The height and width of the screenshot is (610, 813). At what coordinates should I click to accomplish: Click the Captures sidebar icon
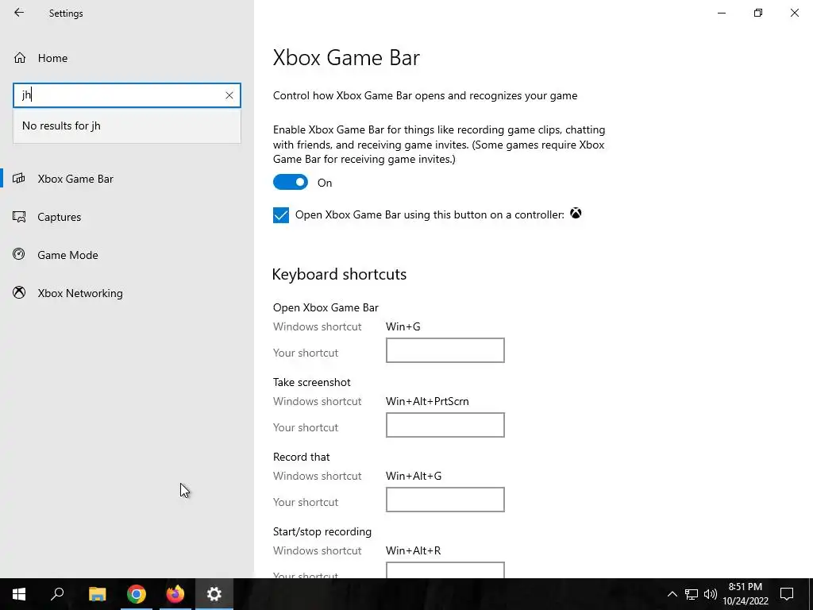(x=19, y=217)
